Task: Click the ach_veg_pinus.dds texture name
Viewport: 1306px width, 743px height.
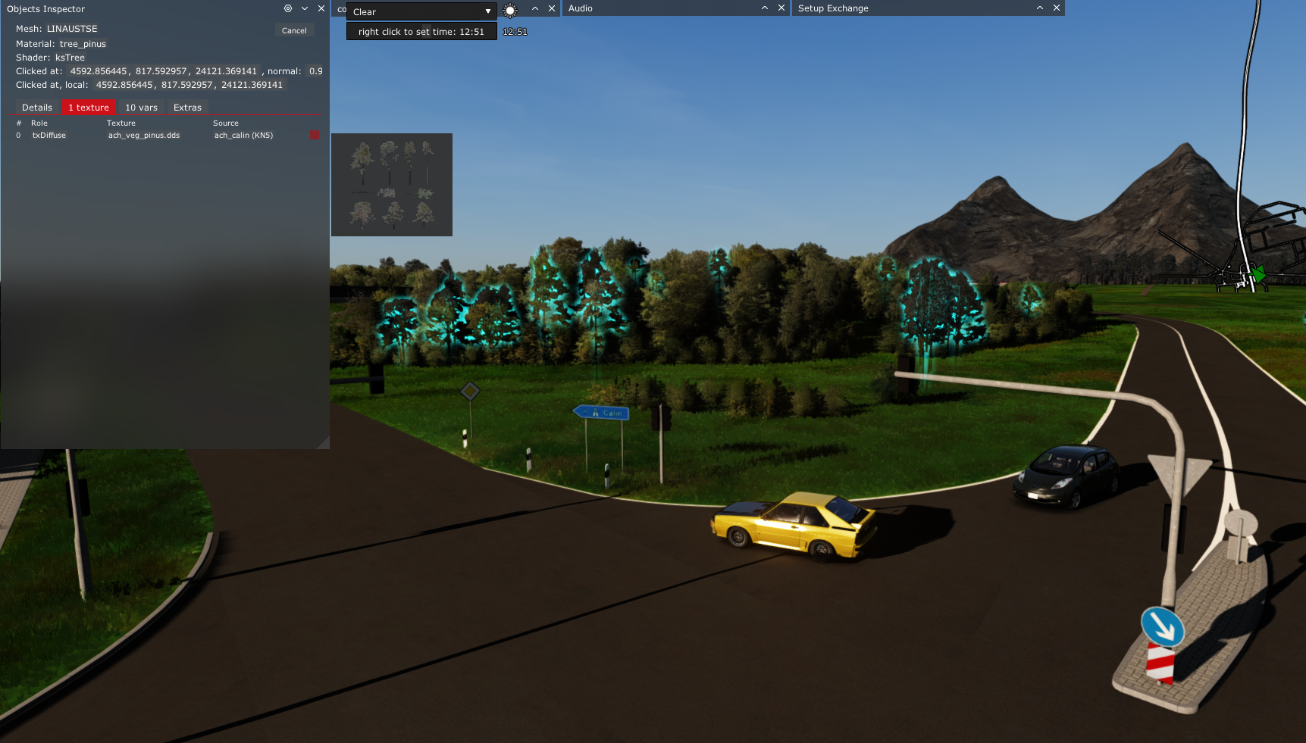Action: click(144, 136)
